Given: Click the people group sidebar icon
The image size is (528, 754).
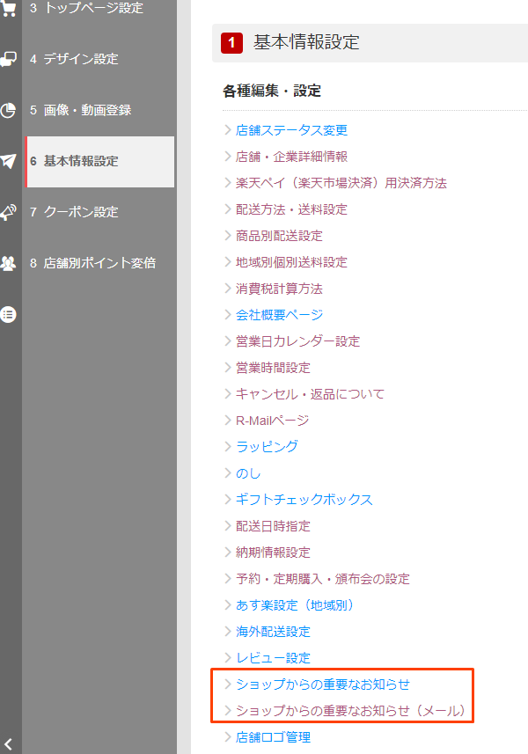Looking at the screenshot, I should 8,263.
